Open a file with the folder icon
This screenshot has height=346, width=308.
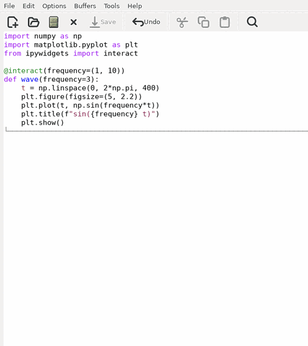pyautogui.click(x=33, y=22)
